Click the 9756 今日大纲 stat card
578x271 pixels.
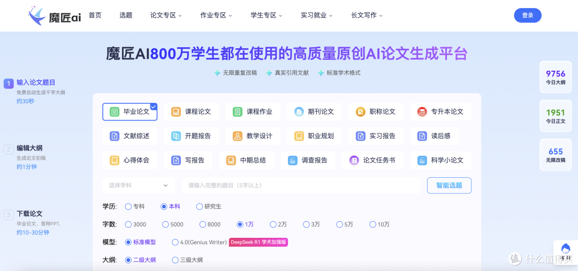click(555, 77)
